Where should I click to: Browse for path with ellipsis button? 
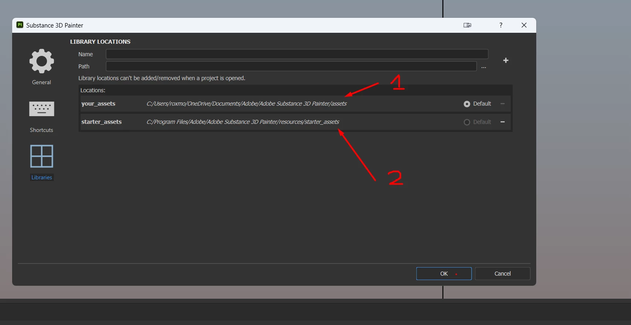pos(484,67)
